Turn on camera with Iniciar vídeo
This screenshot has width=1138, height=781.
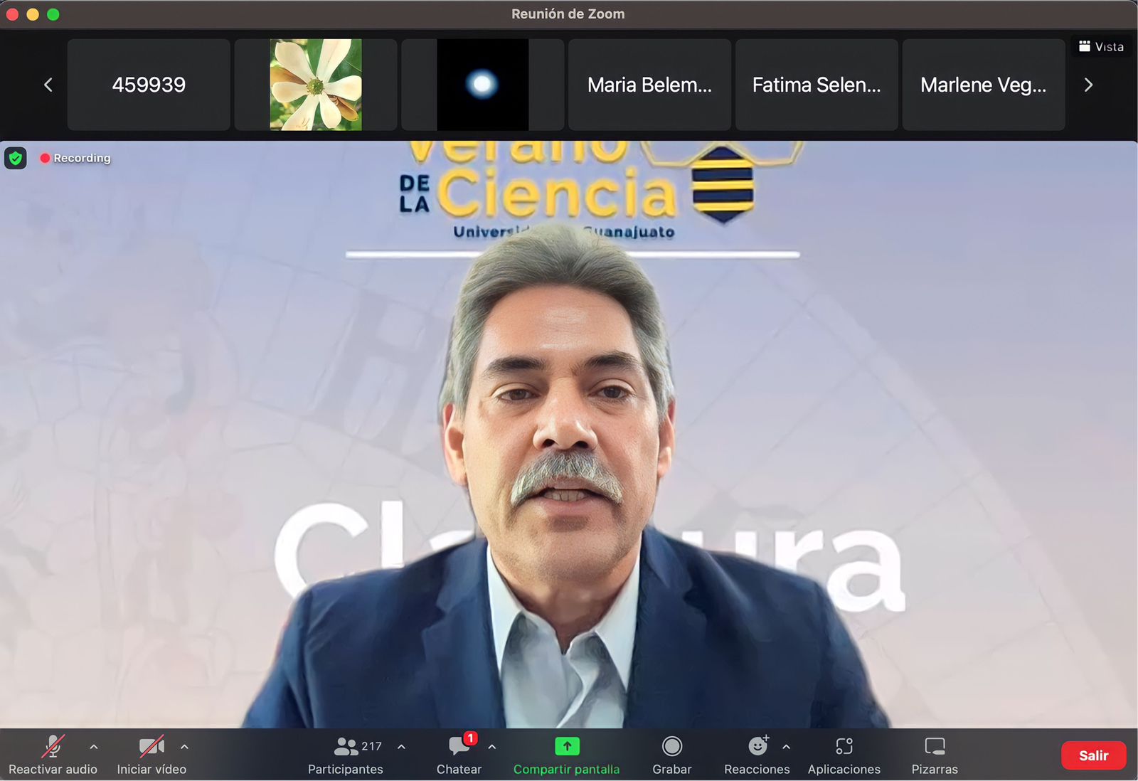[x=151, y=747]
